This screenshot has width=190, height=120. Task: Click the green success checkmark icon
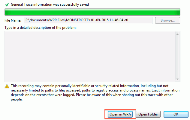point(7,4)
